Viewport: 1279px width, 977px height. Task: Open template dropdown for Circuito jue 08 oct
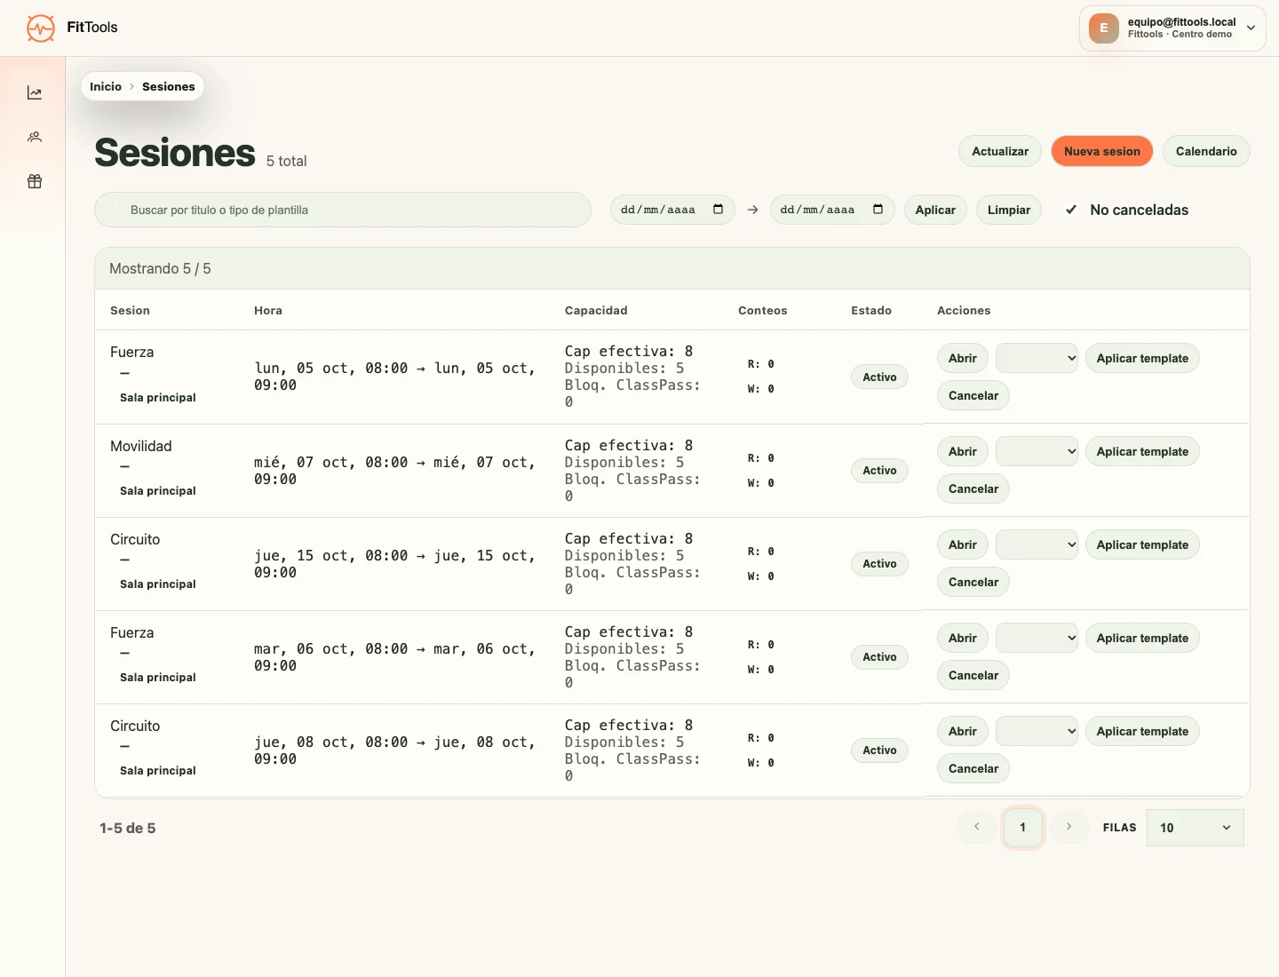(x=1037, y=731)
